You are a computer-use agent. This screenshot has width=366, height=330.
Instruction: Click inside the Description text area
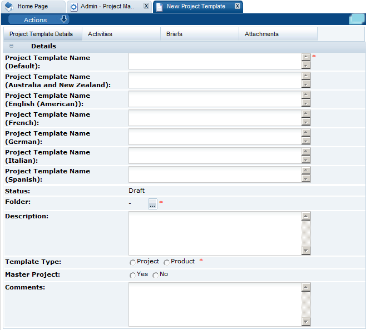[x=215, y=233]
